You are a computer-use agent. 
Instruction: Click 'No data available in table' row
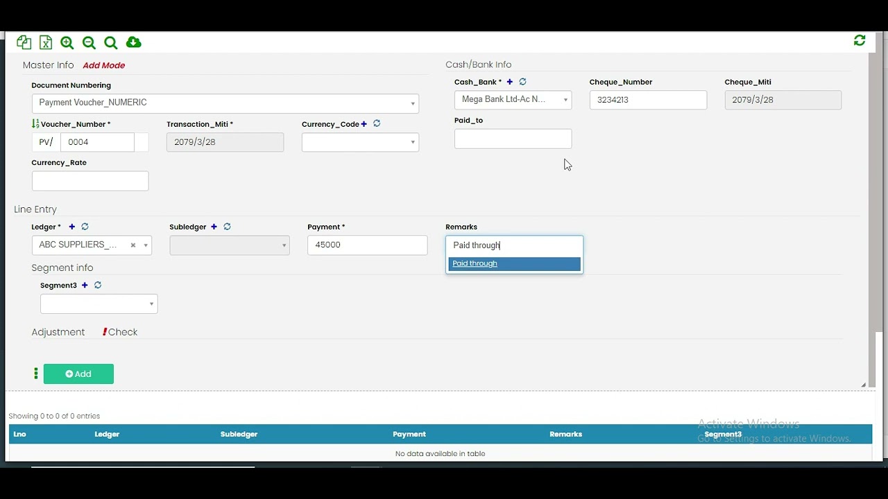441,454
